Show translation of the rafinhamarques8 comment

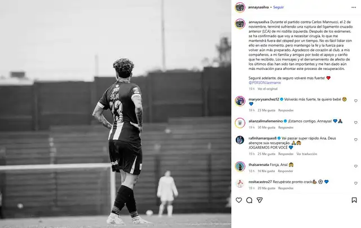(307, 154)
